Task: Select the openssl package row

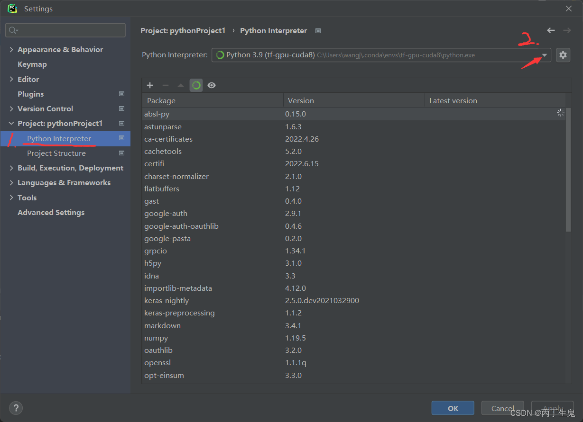Action: coord(354,362)
